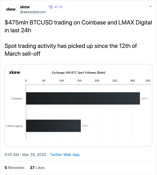
Task: Click the Coinbase axis label
Action: (x=17, y=98)
